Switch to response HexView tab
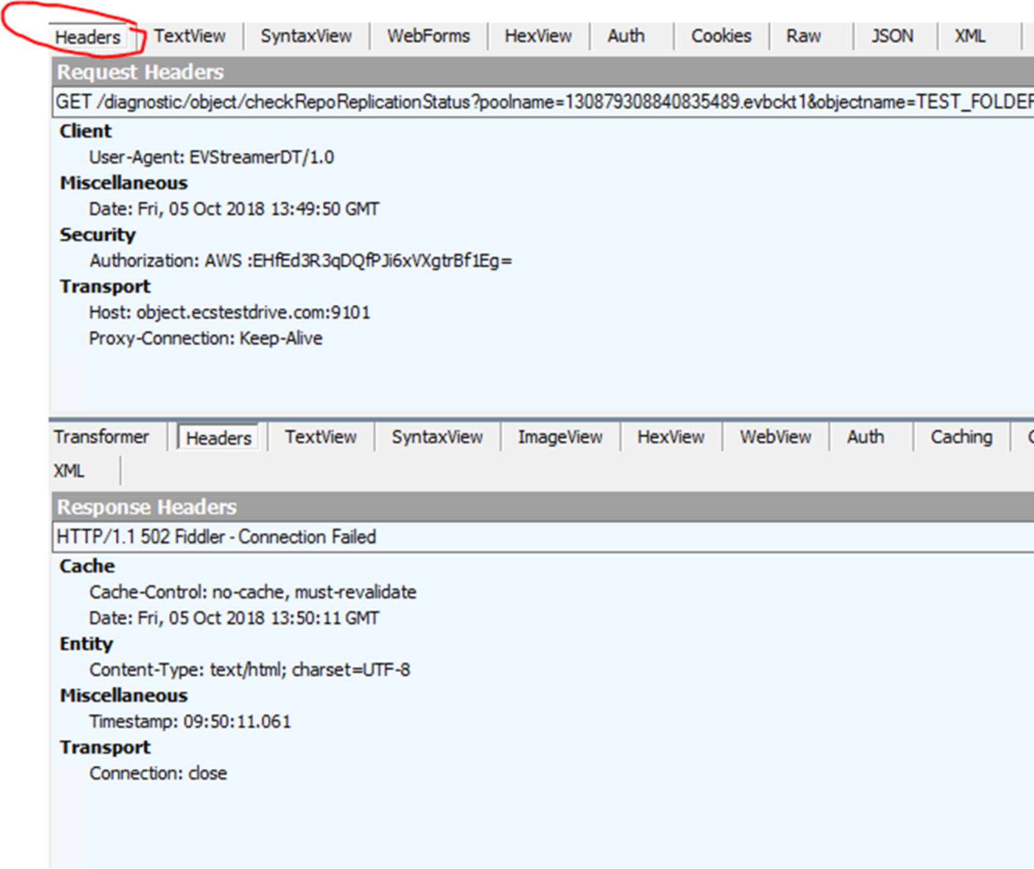The height and width of the screenshot is (869, 1034). [x=671, y=437]
